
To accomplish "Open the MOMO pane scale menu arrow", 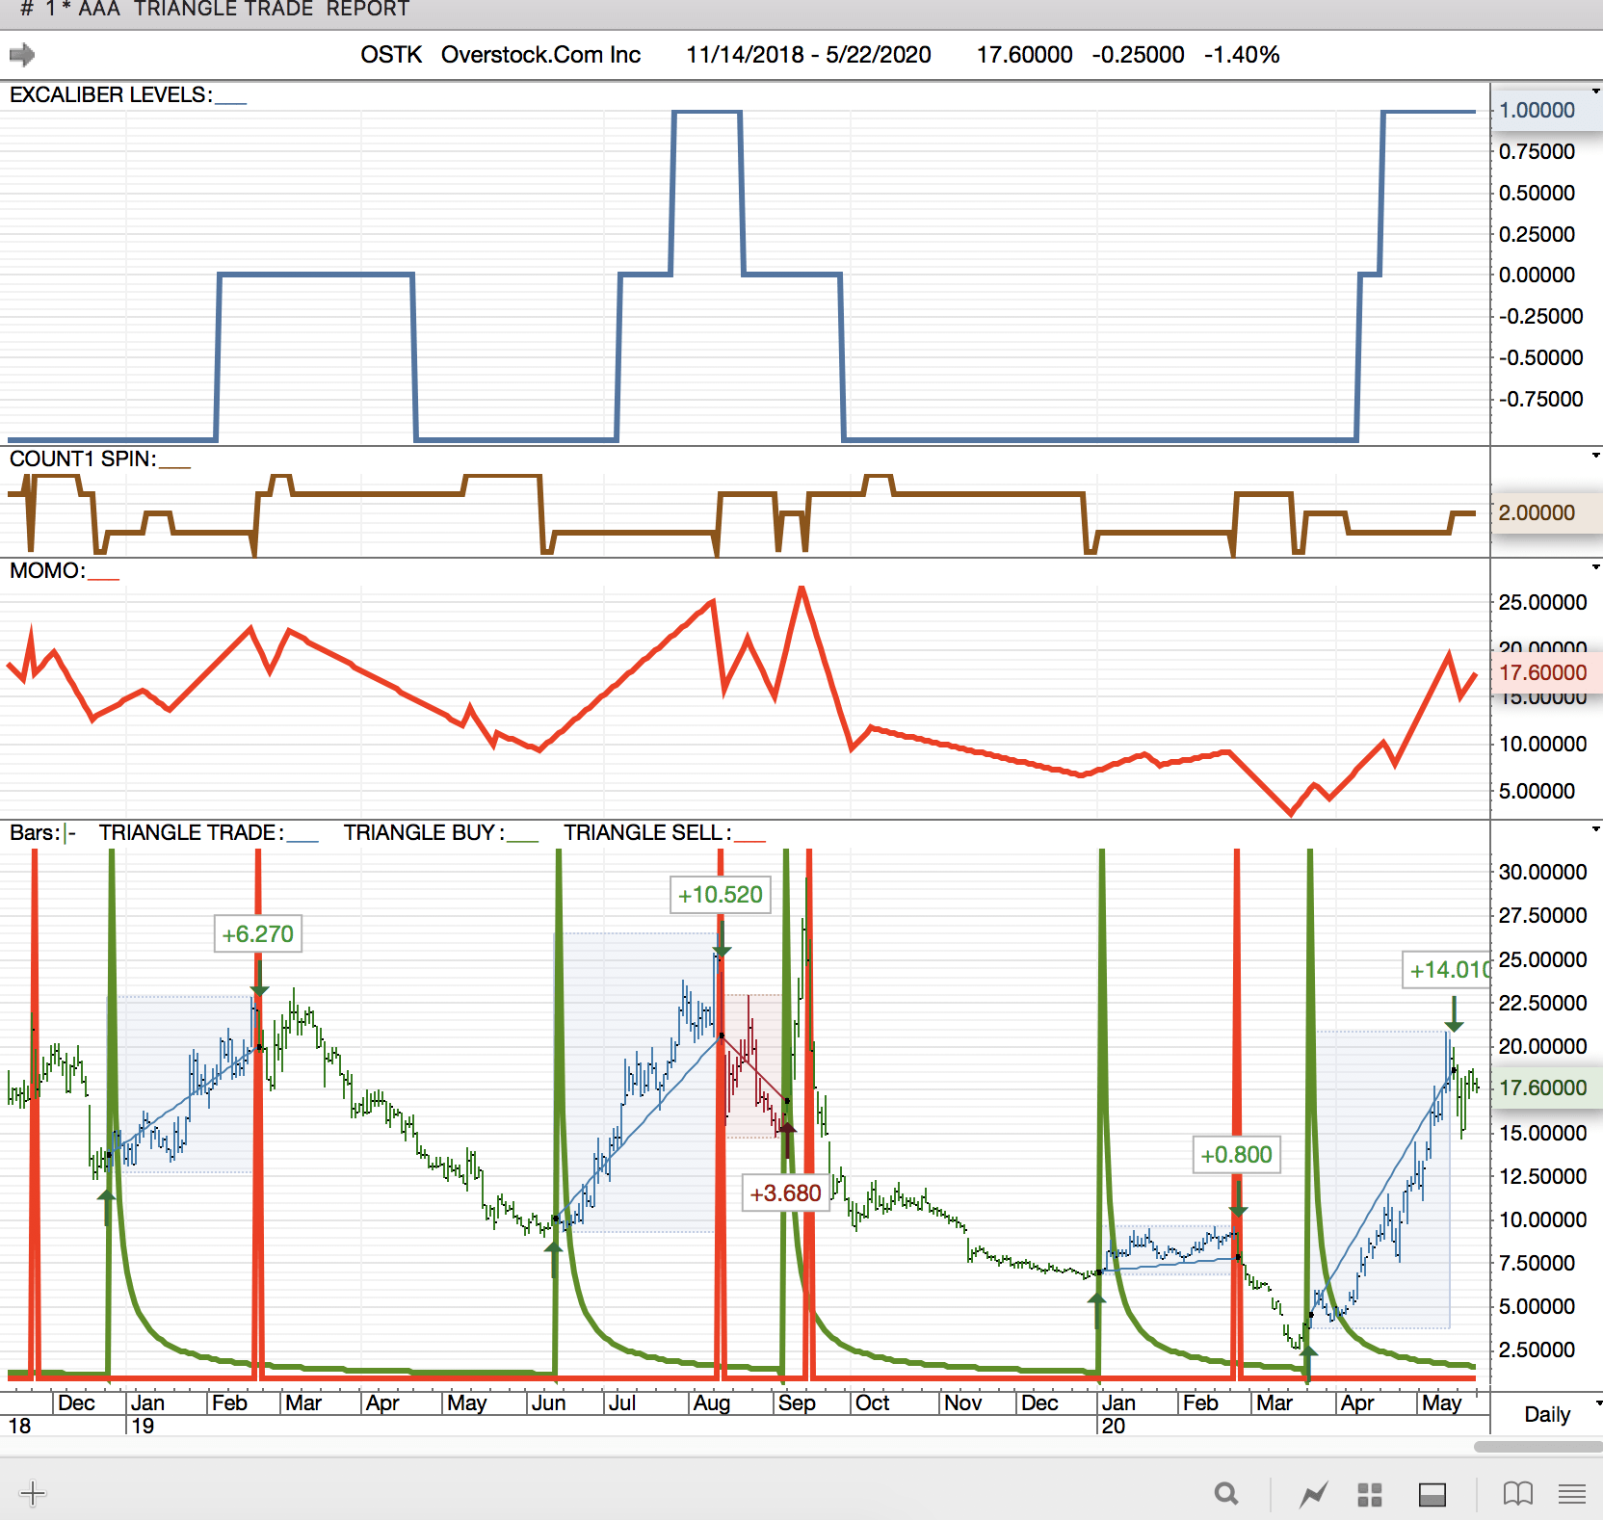I will point(1595,566).
